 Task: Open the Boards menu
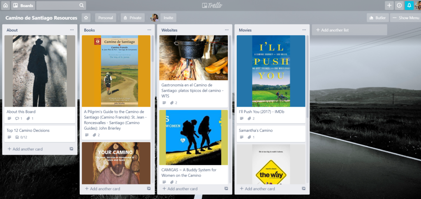point(23,5)
